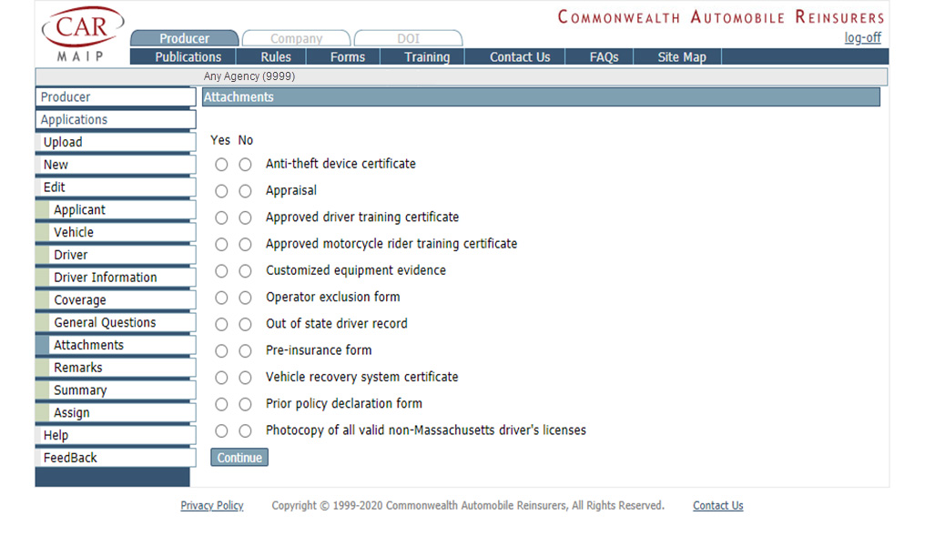Select Yes for Anti-theft device certificate
The image size is (925, 536).
221,165
